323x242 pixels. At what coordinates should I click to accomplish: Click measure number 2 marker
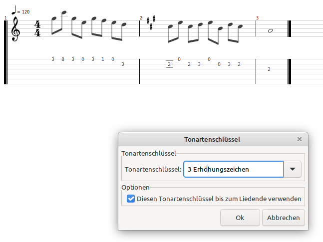[141, 18]
